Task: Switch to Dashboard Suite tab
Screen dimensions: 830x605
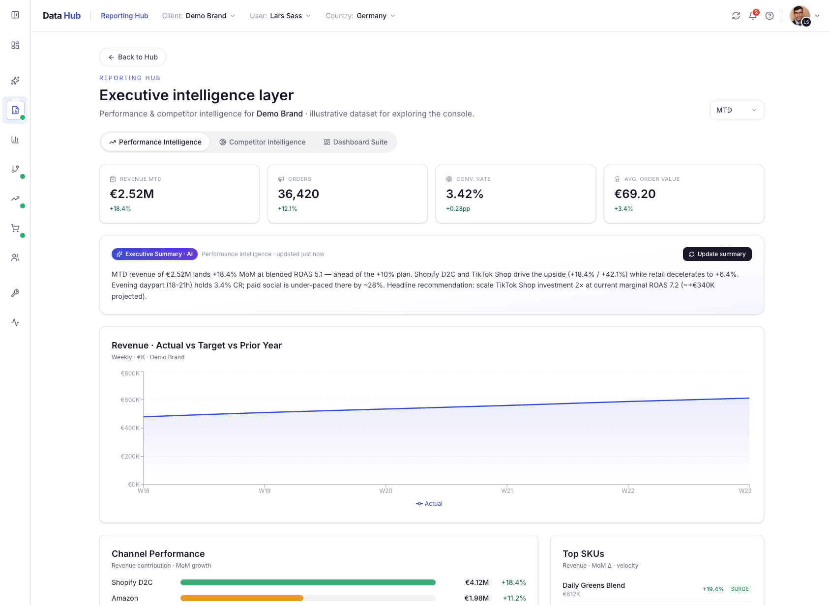Action: coord(356,142)
